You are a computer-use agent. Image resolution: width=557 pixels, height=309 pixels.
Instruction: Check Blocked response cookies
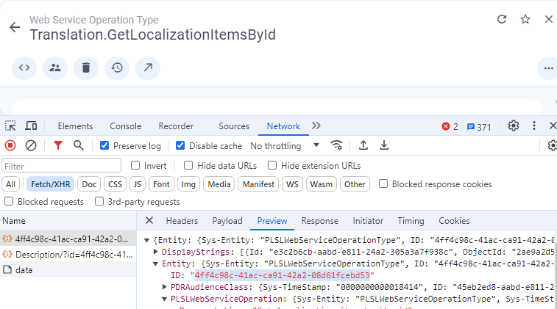click(383, 184)
